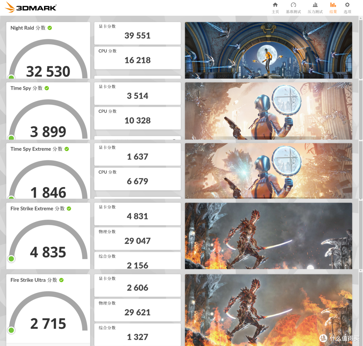Switch to the 基准测试 benchmarks tab
The height and width of the screenshot is (346, 363).
coord(293,8)
